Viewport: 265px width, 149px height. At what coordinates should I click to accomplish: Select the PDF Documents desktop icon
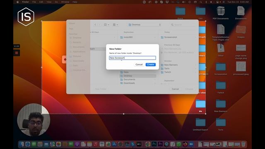pyautogui.click(x=221, y=13)
